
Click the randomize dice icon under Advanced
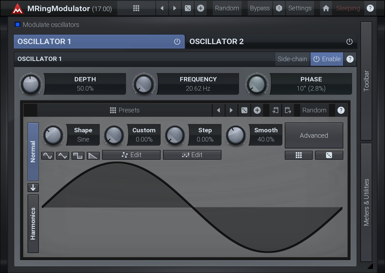[329, 155]
